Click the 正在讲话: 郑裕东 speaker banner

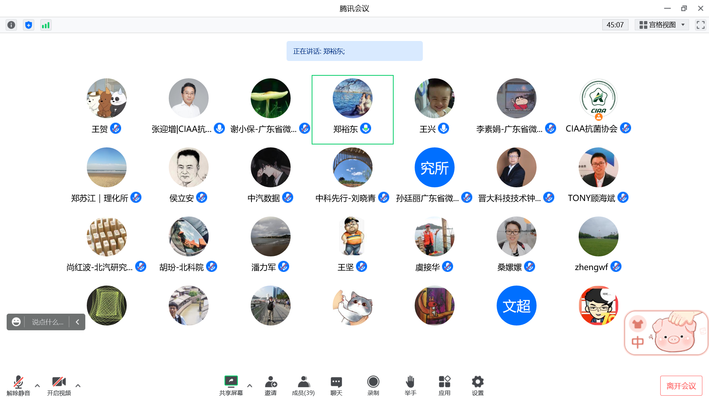pos(354,51)
